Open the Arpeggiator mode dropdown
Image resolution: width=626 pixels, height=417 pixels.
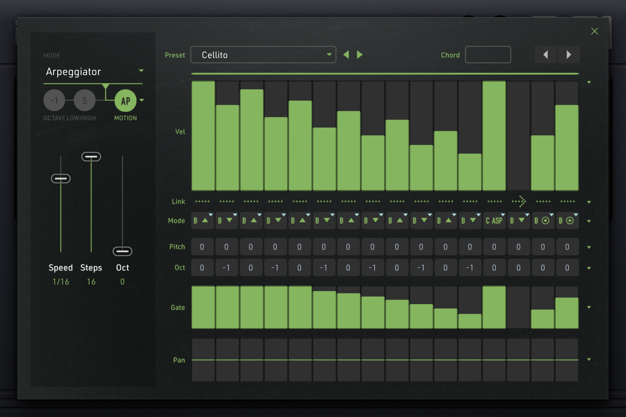pos(93,71)
